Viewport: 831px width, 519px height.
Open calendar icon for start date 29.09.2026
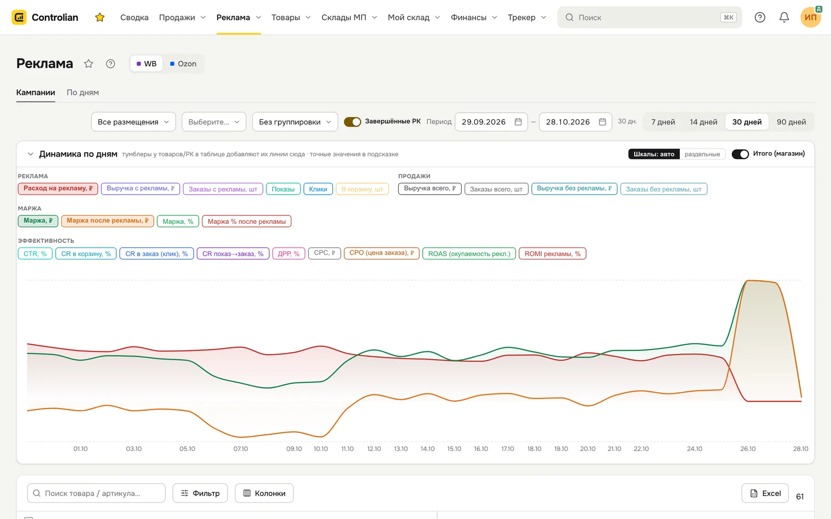[518, 122]
